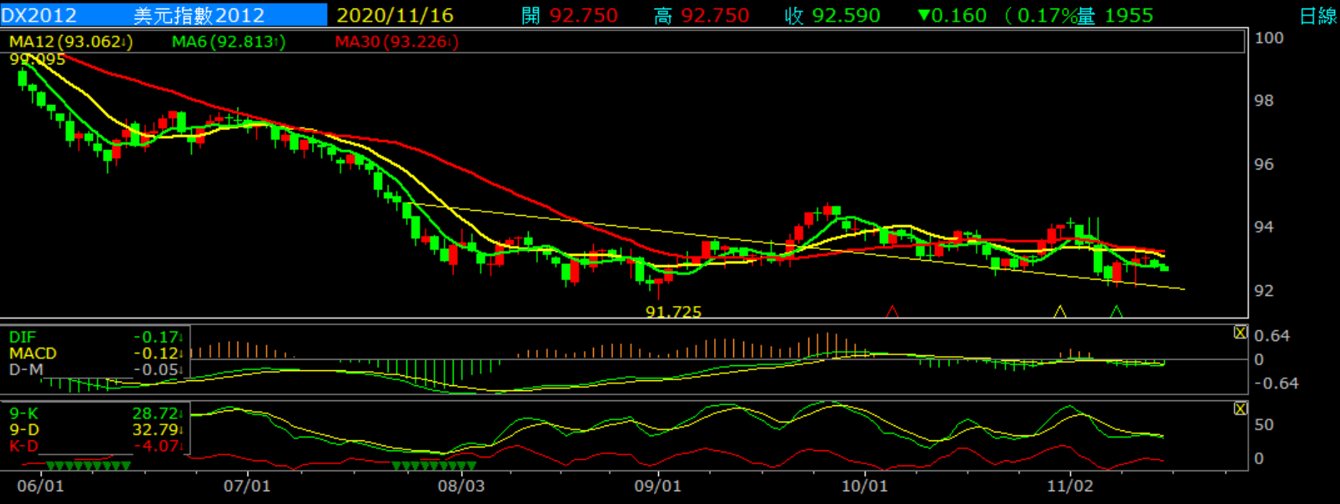Close the KD stochastic indicator panel
Viewport: 1340px width, 504px height.
pos(1240,409)
